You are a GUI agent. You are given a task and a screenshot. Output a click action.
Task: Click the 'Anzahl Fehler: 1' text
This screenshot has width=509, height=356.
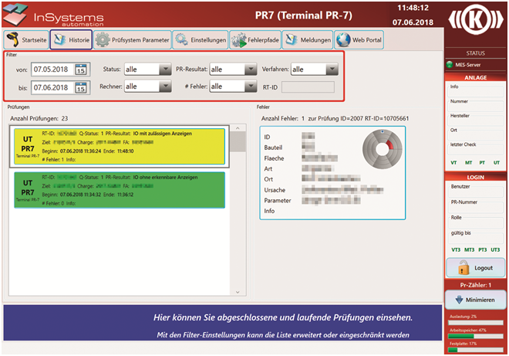point(283,118)
